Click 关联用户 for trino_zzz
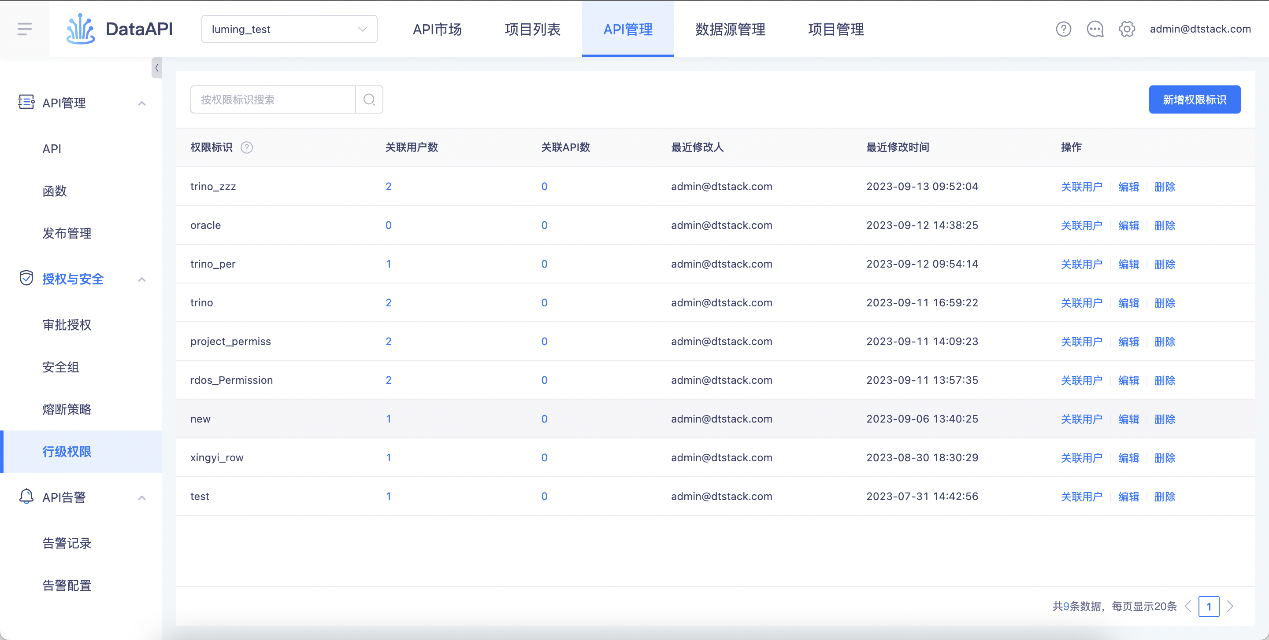This screenshot has width=1269, height=640. [x=1081, y=187]
